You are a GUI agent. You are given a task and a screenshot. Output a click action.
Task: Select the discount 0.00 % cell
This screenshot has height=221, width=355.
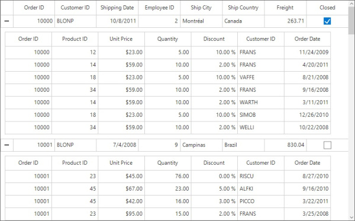point(214,176)
